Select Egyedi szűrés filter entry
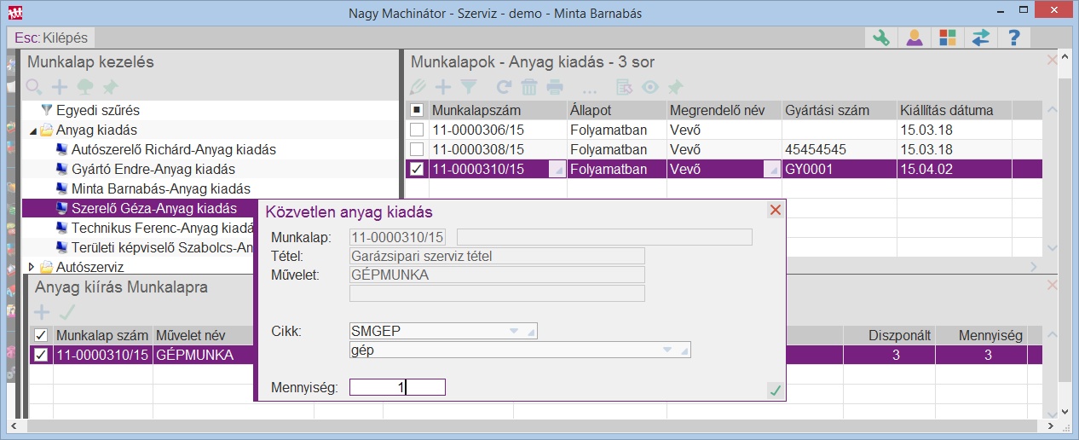 (x=97, y=110)
